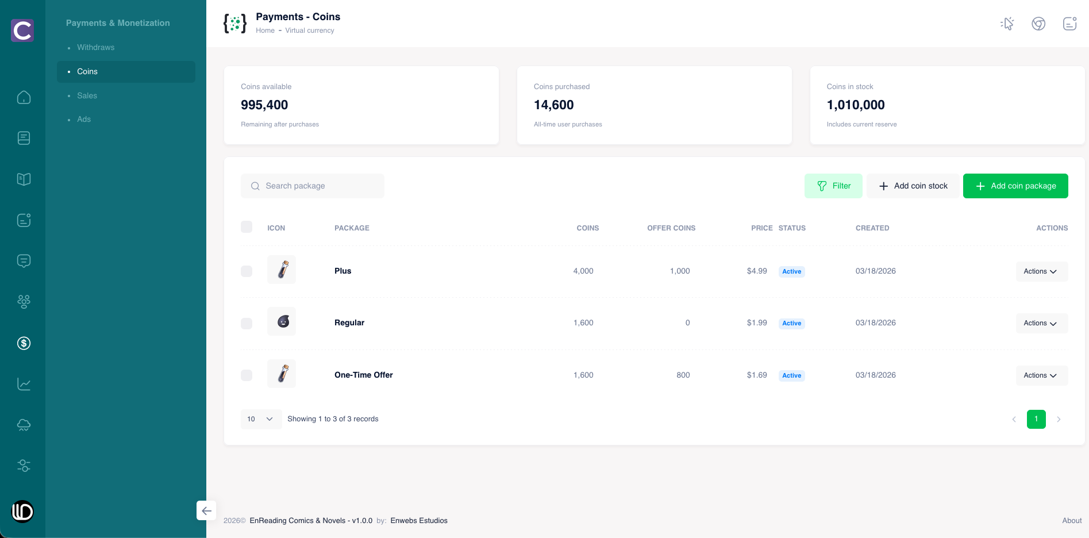Sort by the COINS column header
Image resolution: width=1089 pixels, height=538 pixels.
tap(587, 228)
